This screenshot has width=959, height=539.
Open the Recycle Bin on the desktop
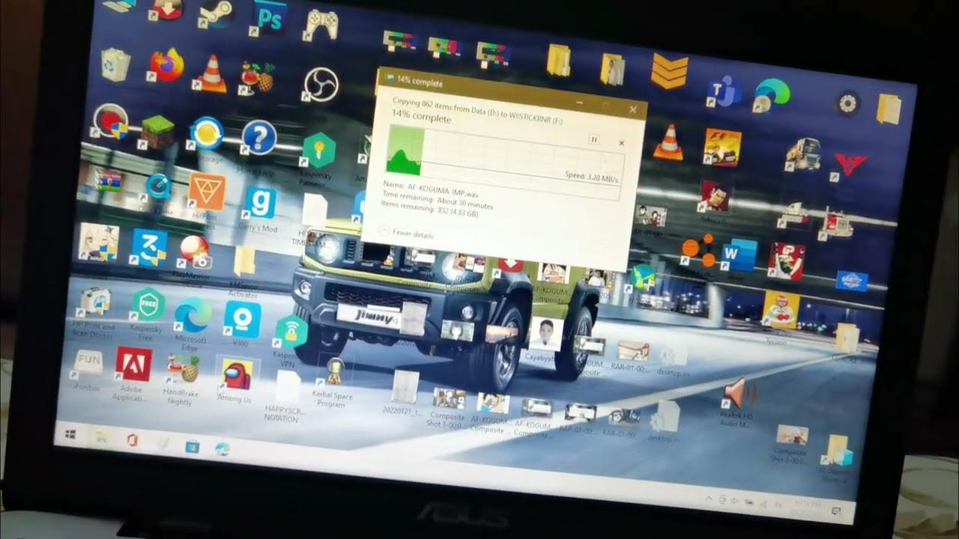[x=115, y=64]
